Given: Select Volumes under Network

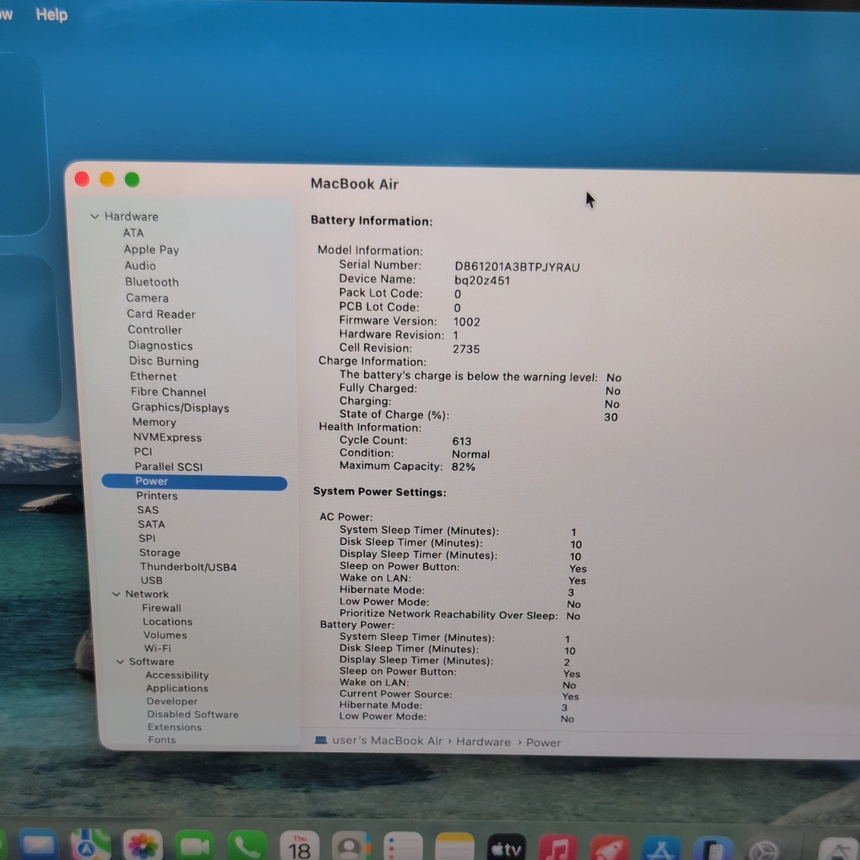Looking at the screenshot, I should click(x=165, y=635).
